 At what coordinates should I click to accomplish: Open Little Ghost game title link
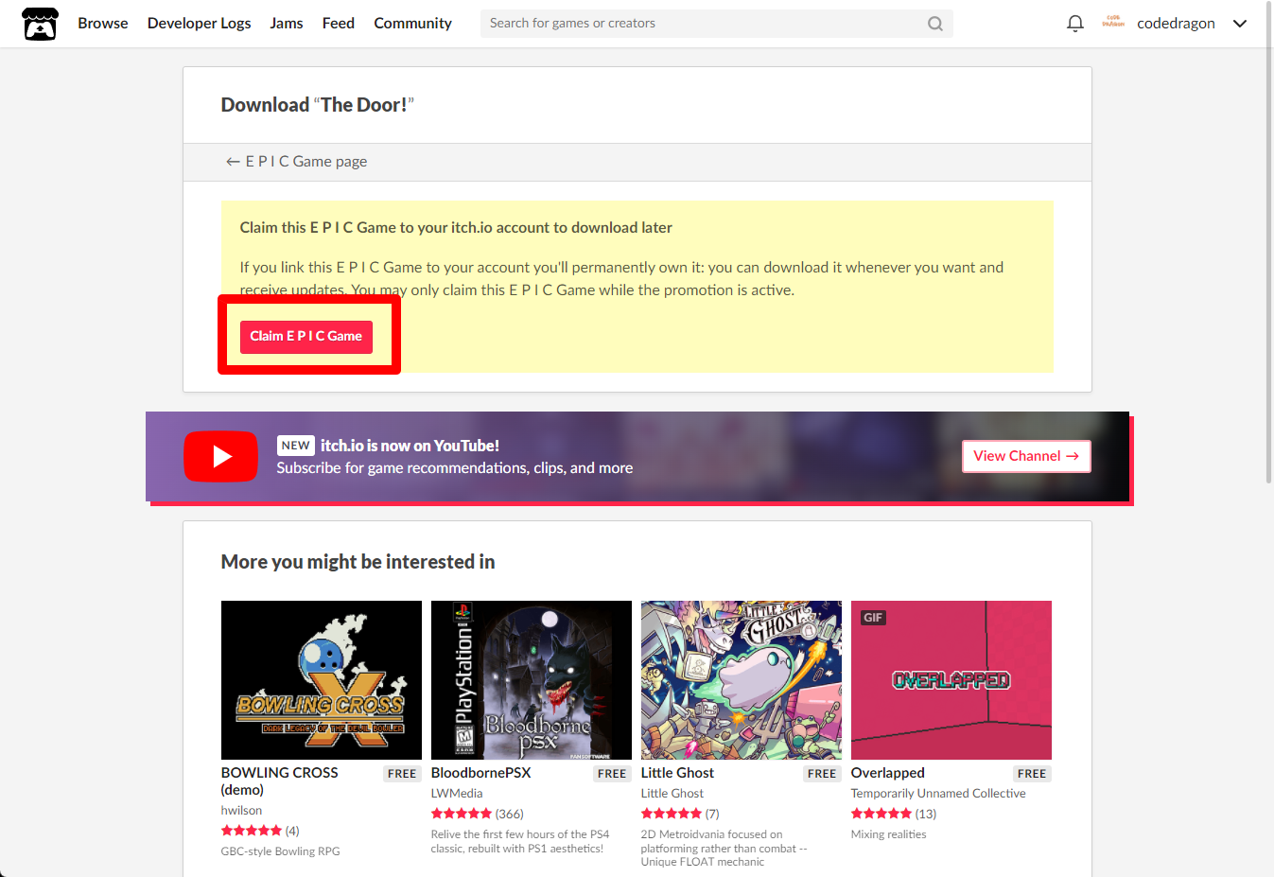(x=677, y=773)
